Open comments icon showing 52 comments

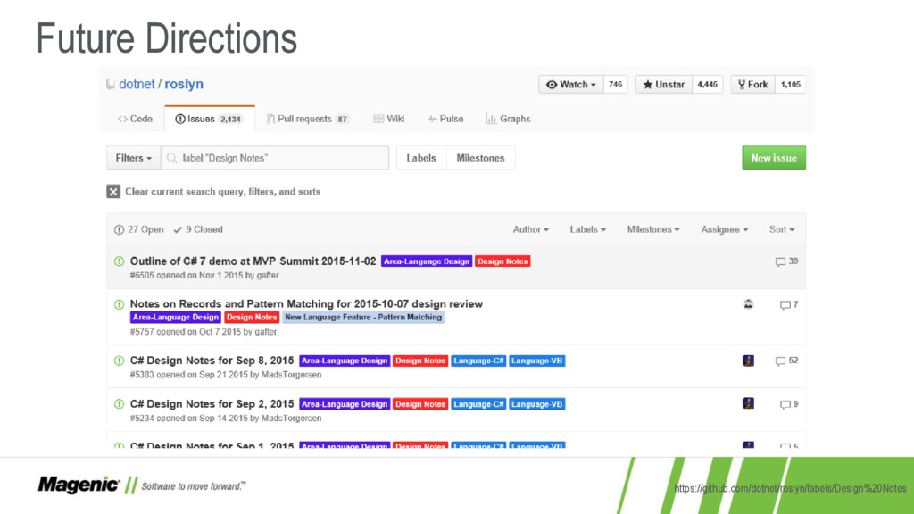780,361
